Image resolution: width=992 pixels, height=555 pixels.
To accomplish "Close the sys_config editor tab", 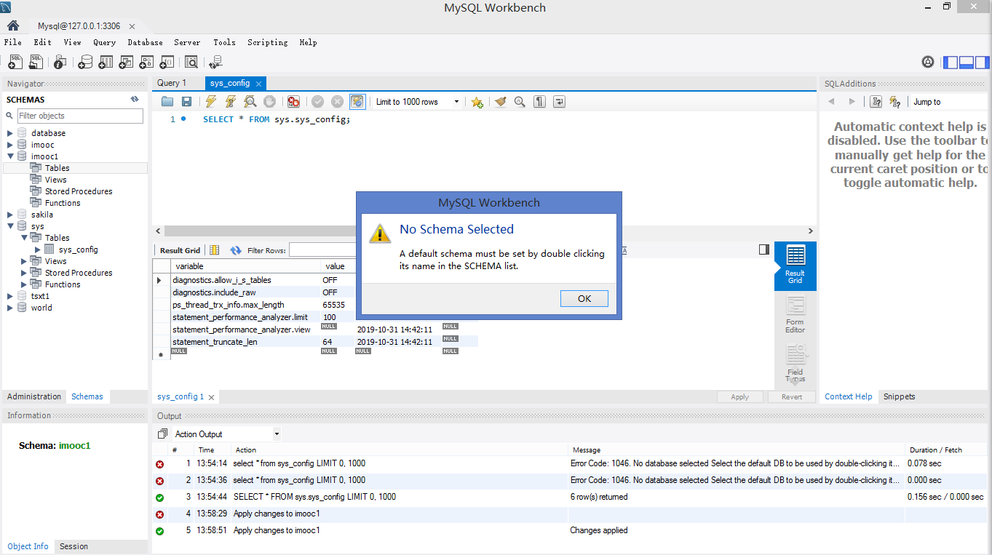I will [258, 84].
